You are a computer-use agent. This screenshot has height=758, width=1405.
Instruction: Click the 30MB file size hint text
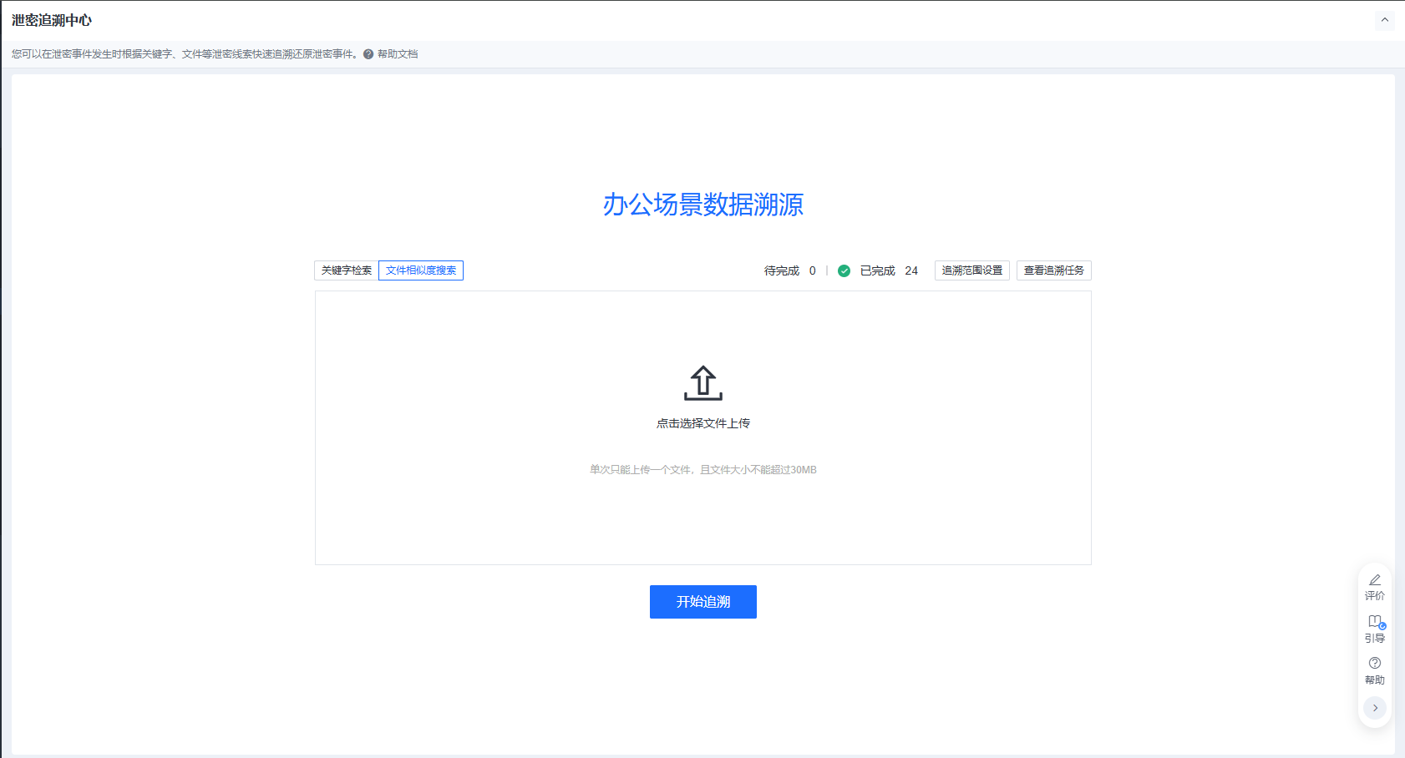(x=702, y=470)
